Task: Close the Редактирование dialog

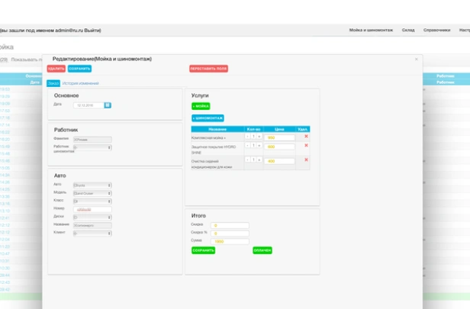Action: [416, 59]
